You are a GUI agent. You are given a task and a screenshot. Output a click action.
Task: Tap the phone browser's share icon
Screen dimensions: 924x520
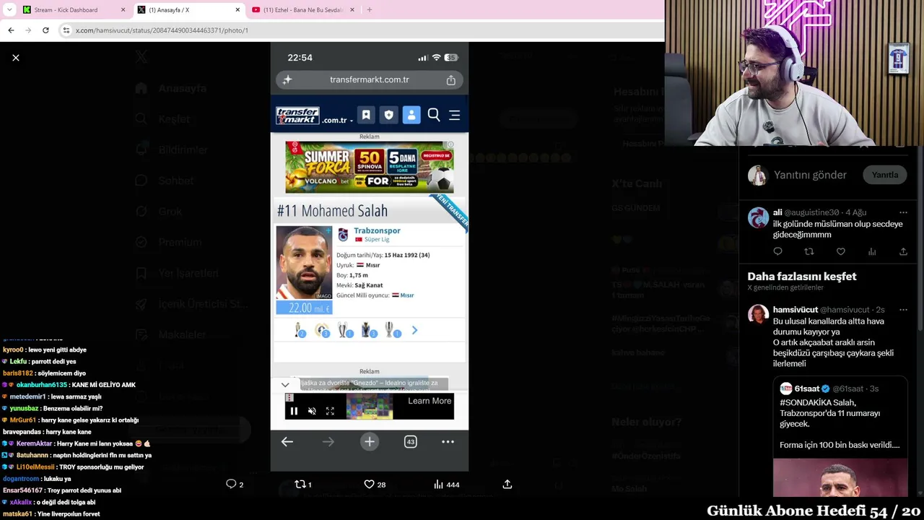(451, 80)
